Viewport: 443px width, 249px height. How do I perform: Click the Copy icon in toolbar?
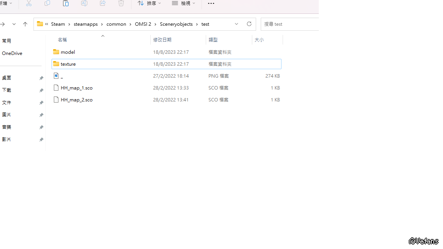[x=47, y=3]
